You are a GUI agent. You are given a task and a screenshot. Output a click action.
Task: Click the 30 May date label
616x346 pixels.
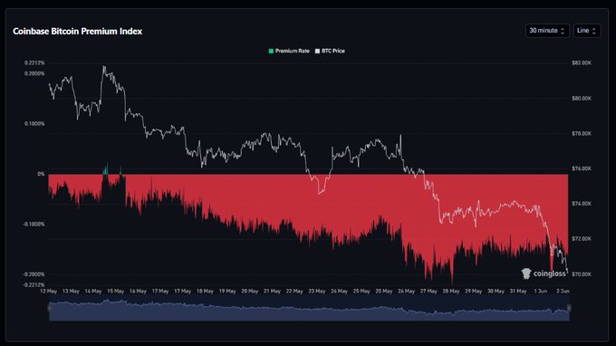pyautogui.click(x=496, y=292)
